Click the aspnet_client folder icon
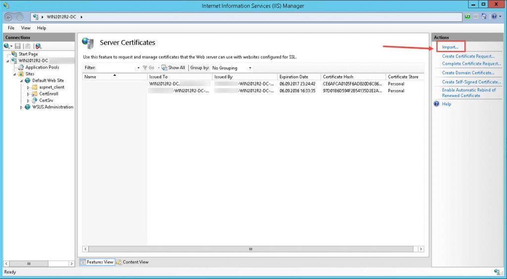507x279 pixels. (x=35, y=87)
